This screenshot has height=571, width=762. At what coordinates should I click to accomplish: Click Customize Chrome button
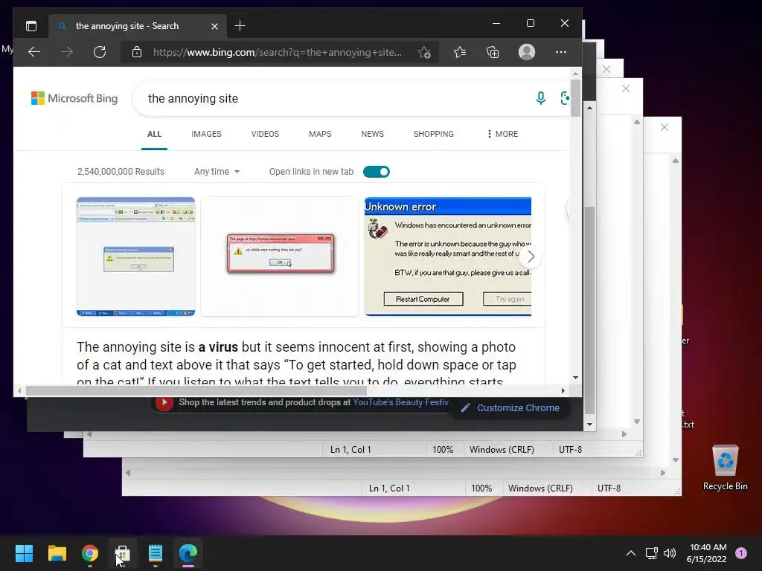click(x=510, y=408)
